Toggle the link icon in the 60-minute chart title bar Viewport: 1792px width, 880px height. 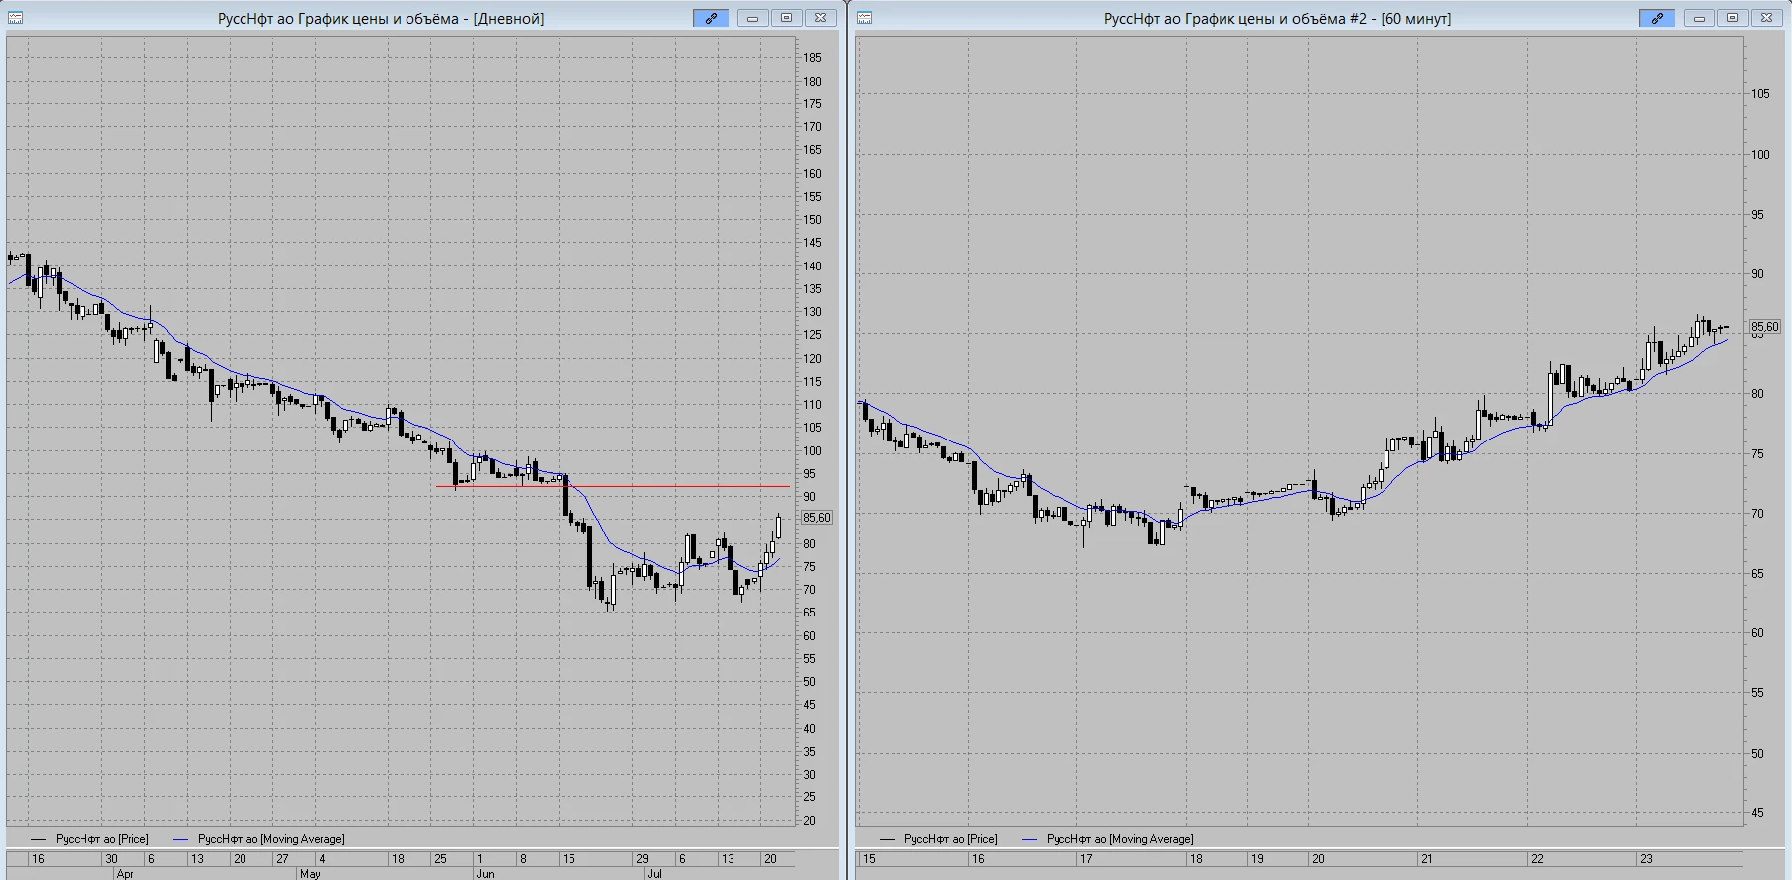[1657, 18]
